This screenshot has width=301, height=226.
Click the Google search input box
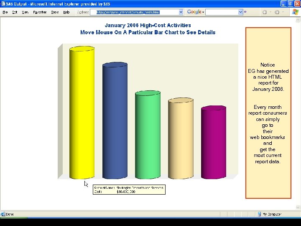(222, 12)
